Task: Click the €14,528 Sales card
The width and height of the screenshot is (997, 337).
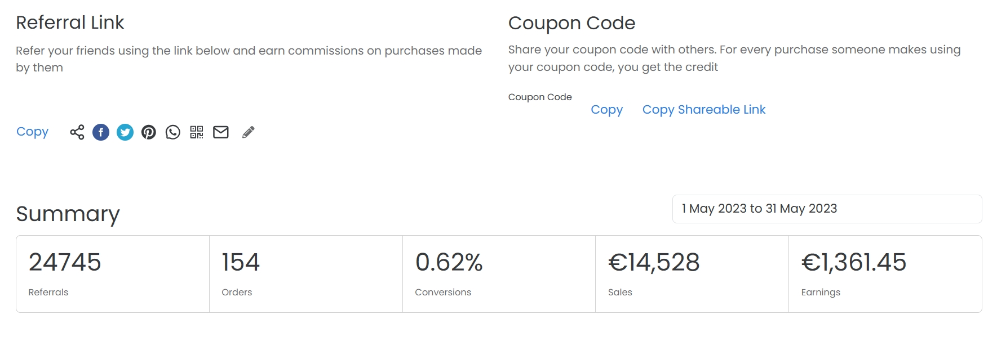Action: (x=692, y=274)
